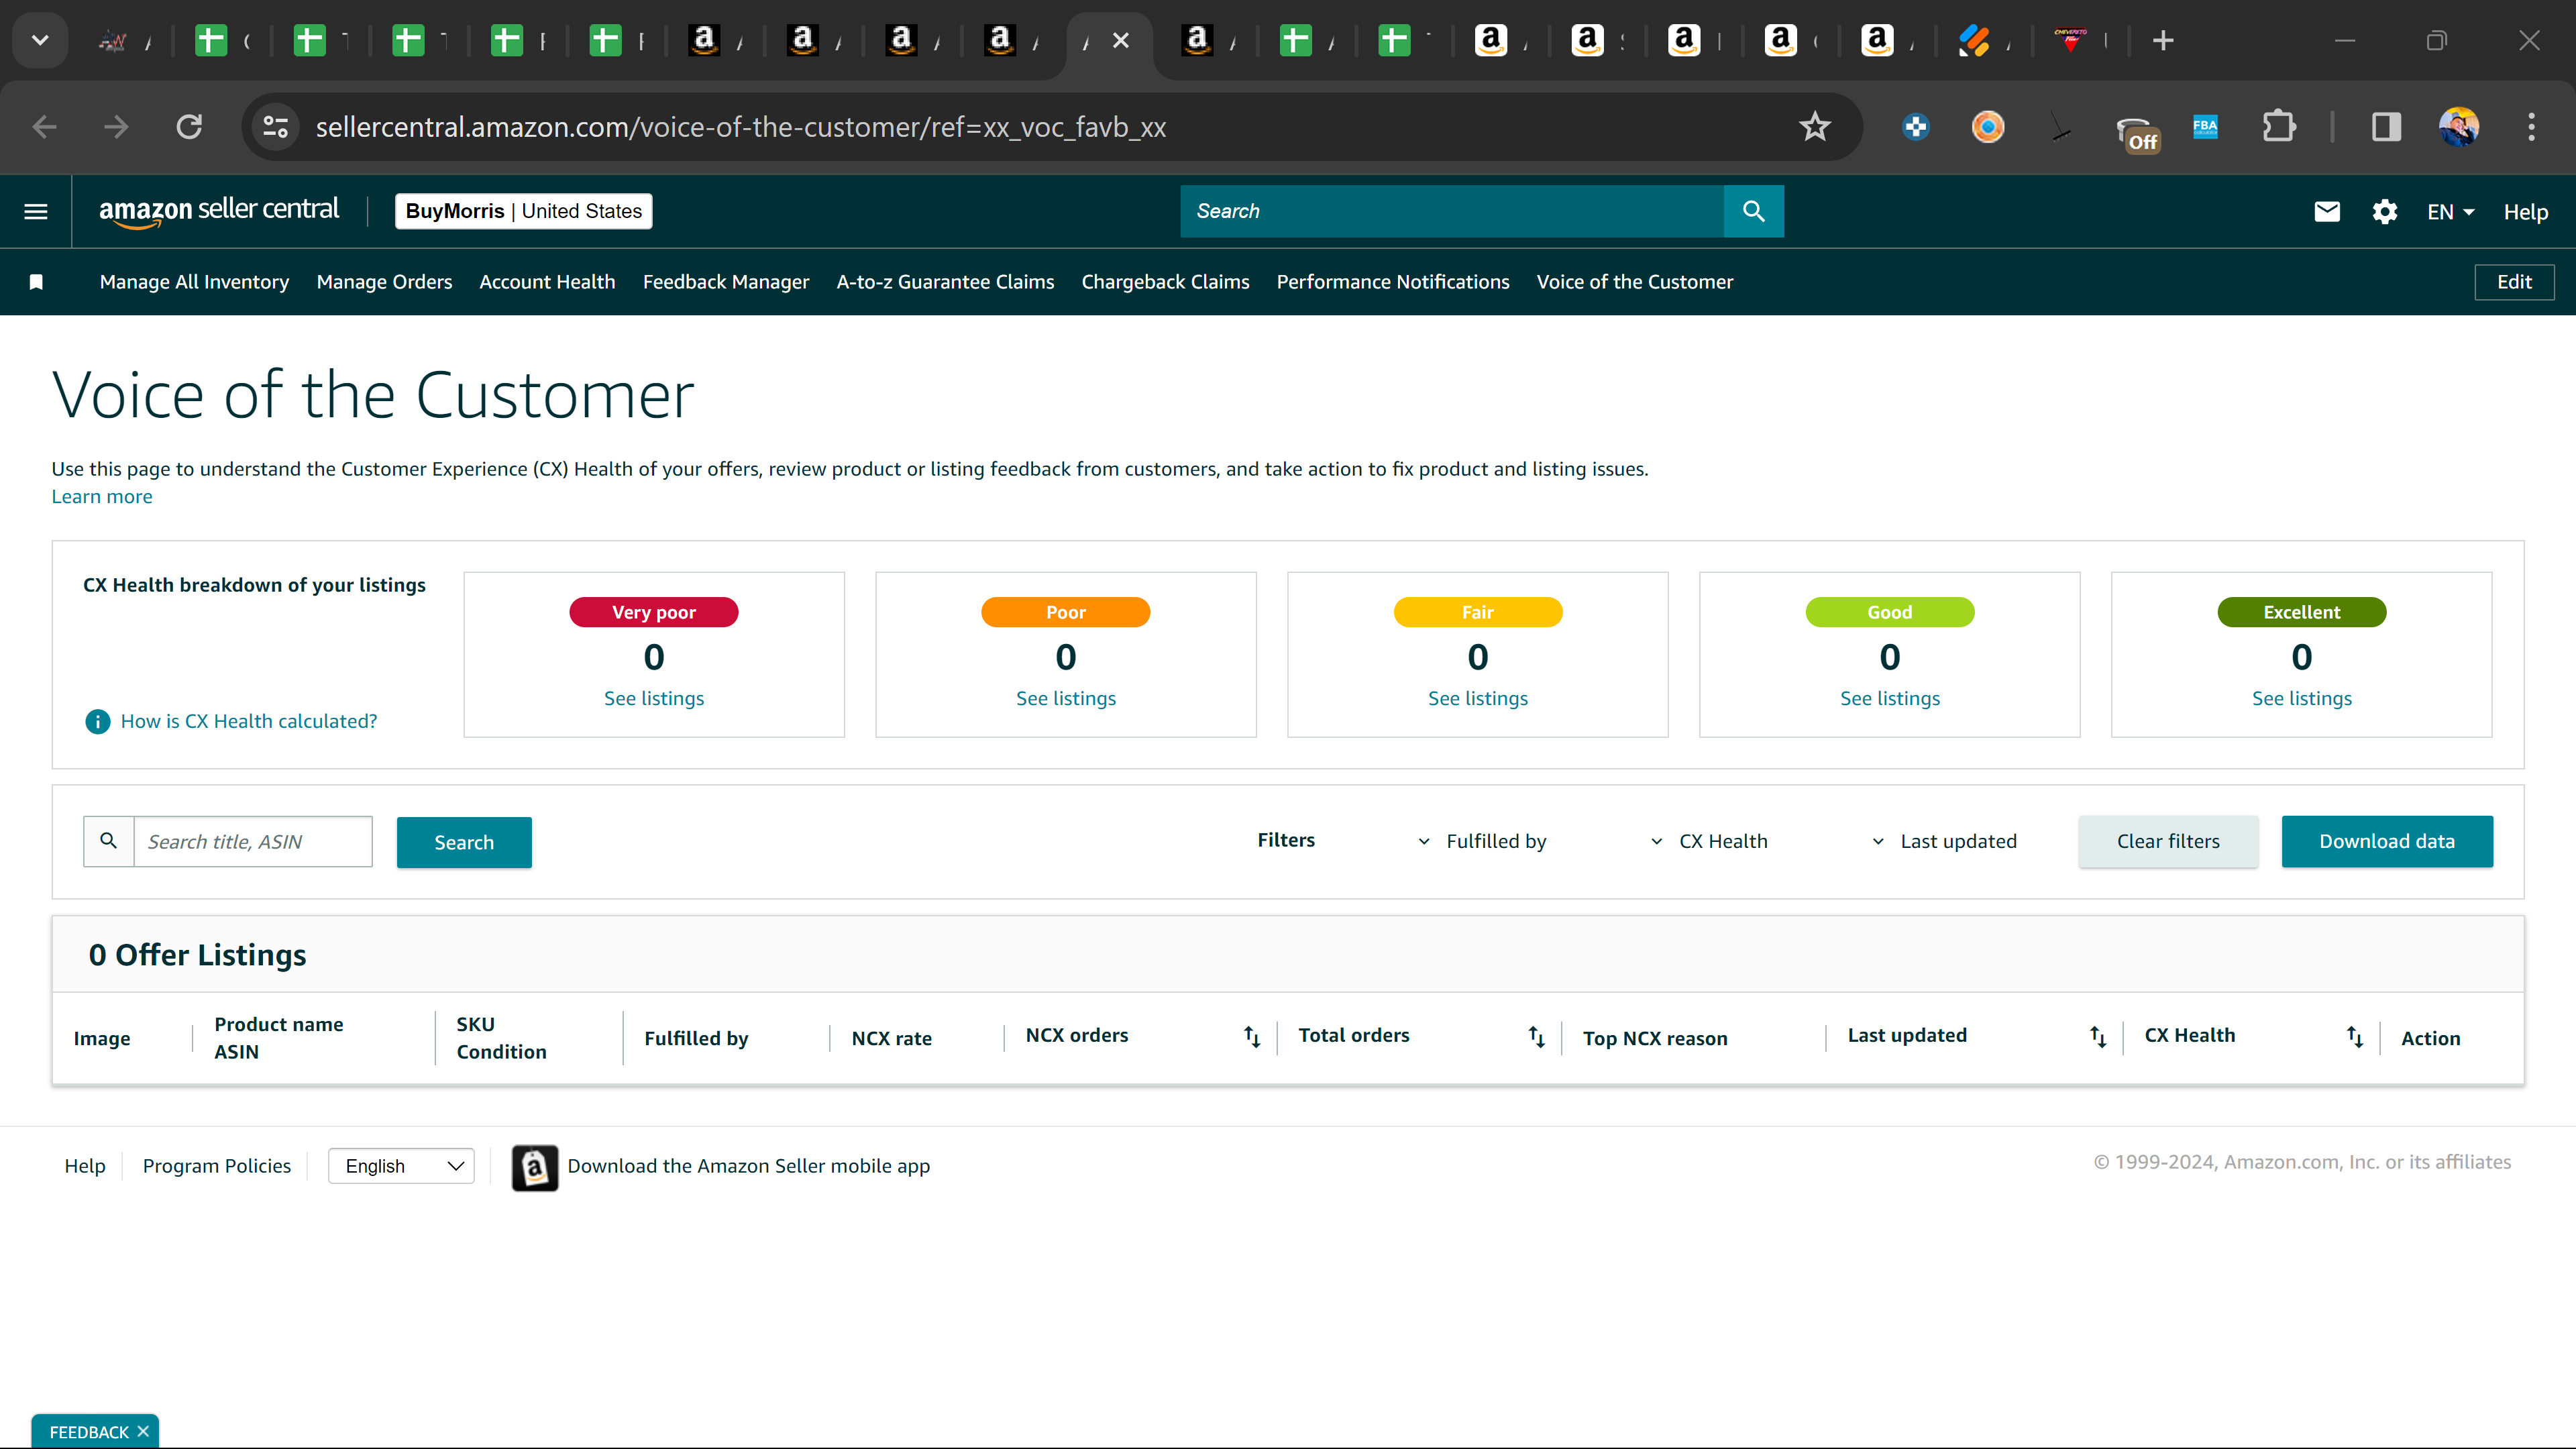
Task: Click the bookmark icon in favorites bar
Action: 36,282
